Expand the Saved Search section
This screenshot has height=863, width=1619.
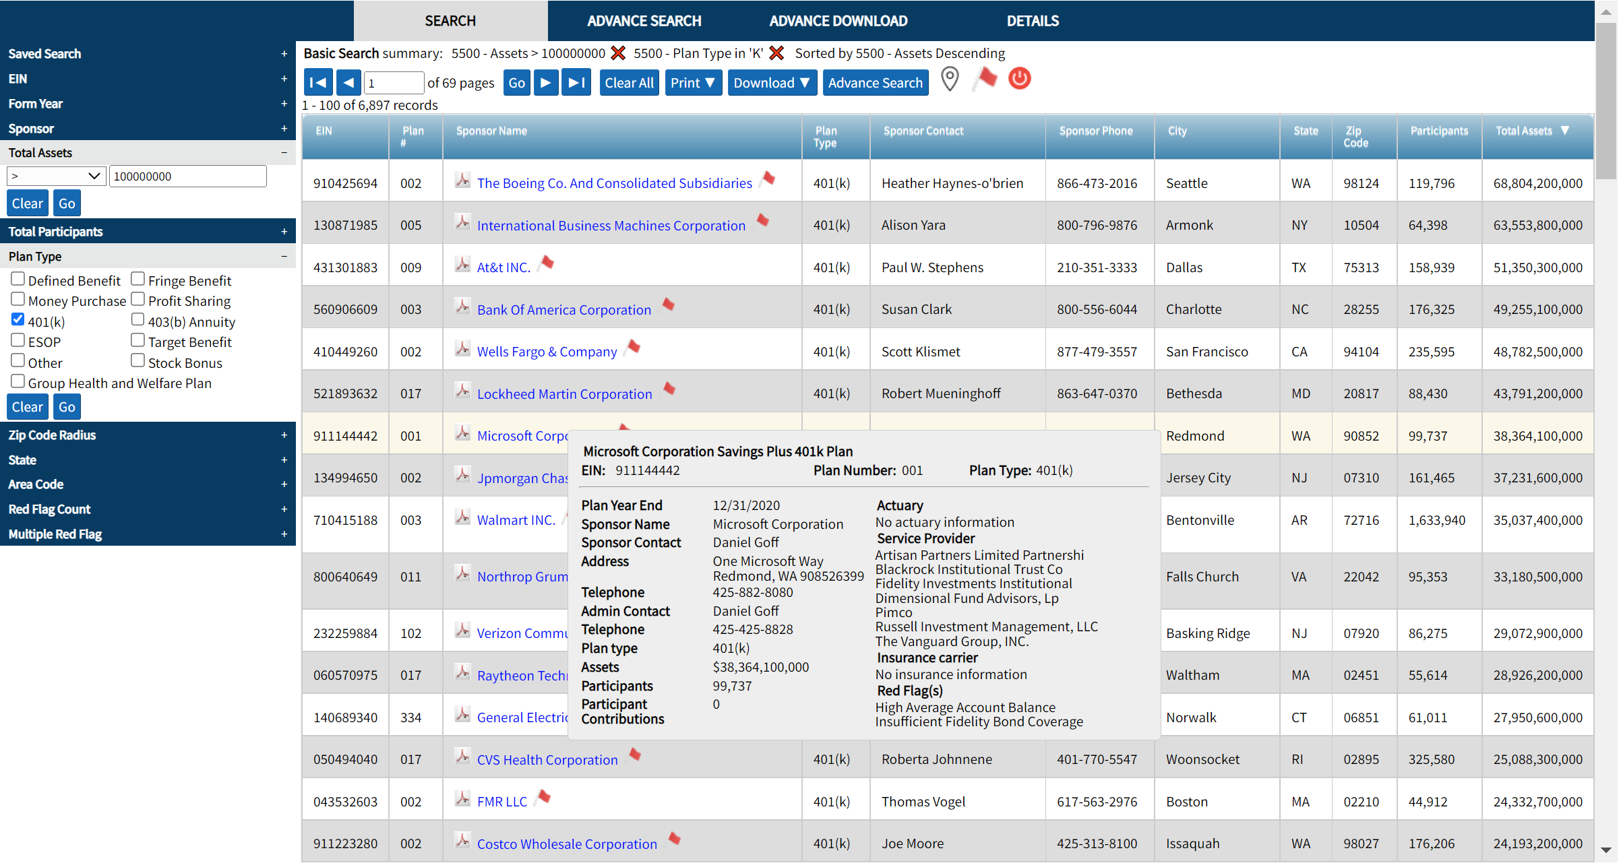[148, 54]
